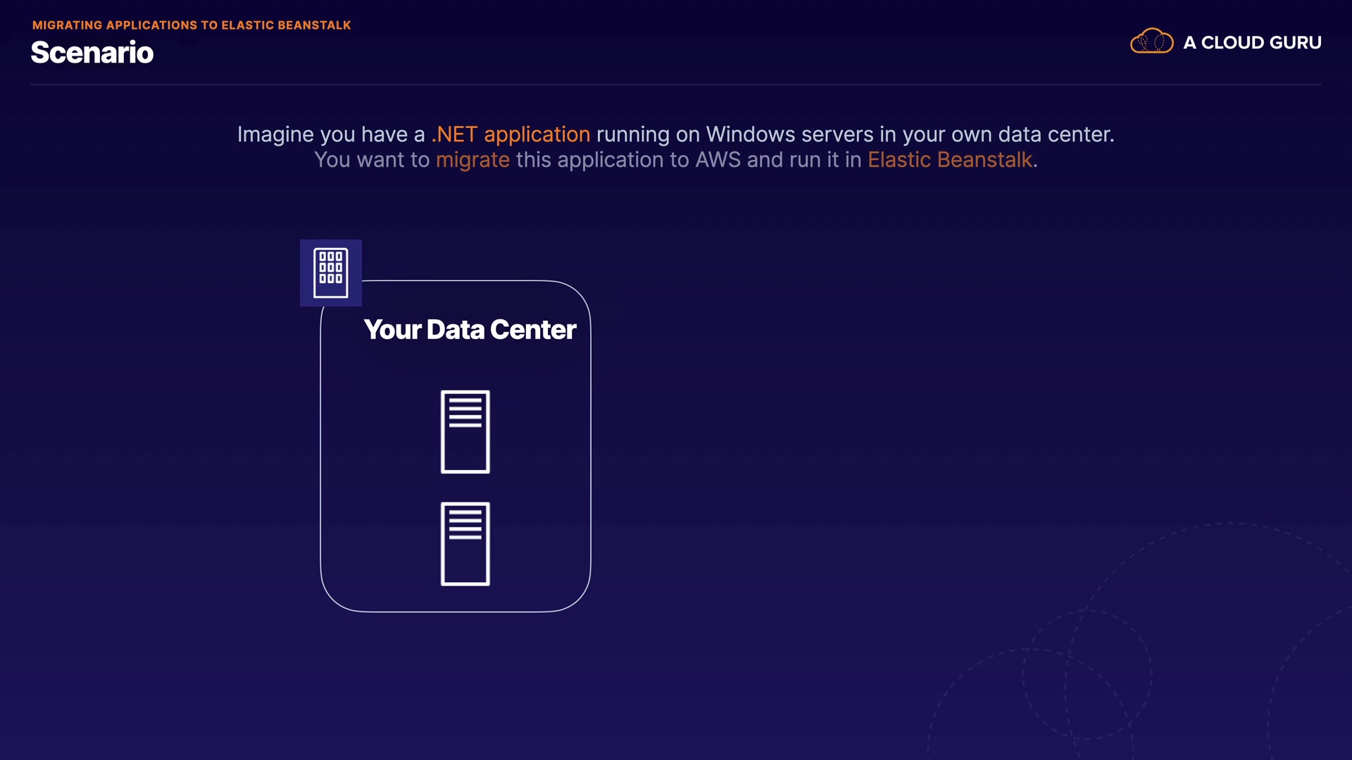Click the small dashed circle decoration
Screen dimensions: 1352x760
[1087, 674]
